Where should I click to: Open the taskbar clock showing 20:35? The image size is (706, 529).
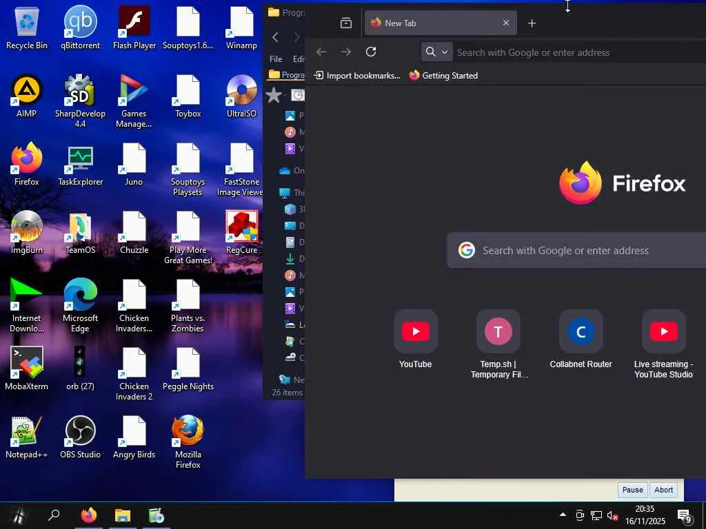coord(645,515)
